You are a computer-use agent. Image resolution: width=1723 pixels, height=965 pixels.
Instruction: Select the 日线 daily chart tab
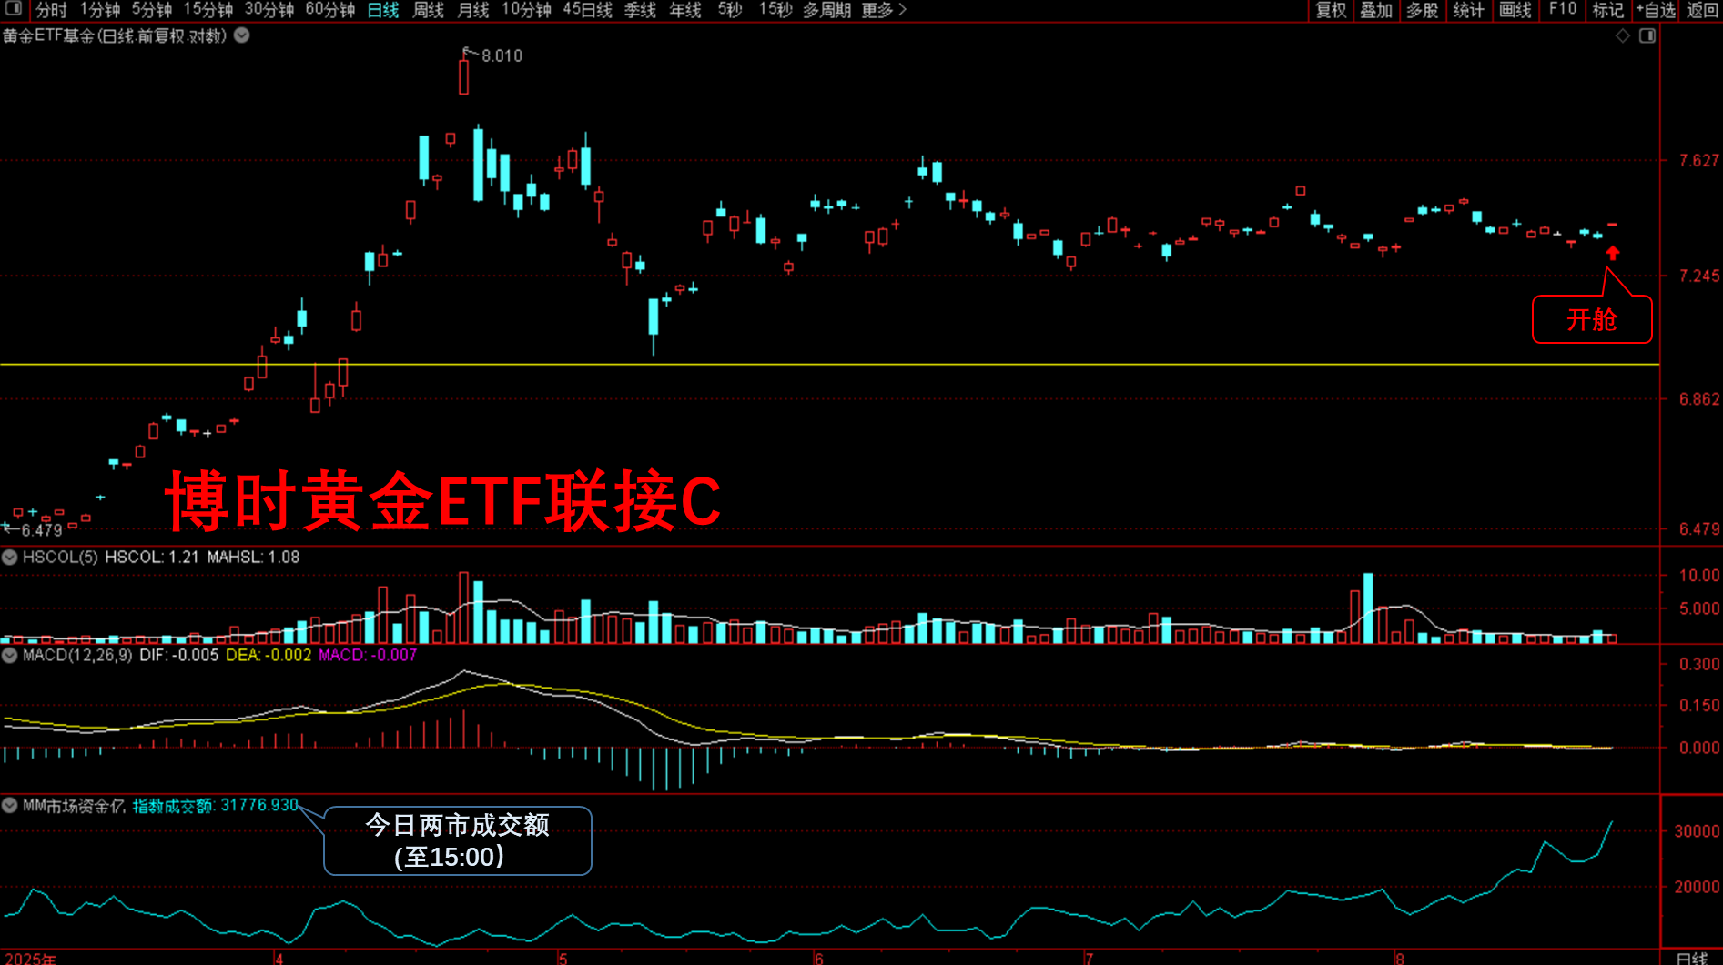click(x=383, y=10)
